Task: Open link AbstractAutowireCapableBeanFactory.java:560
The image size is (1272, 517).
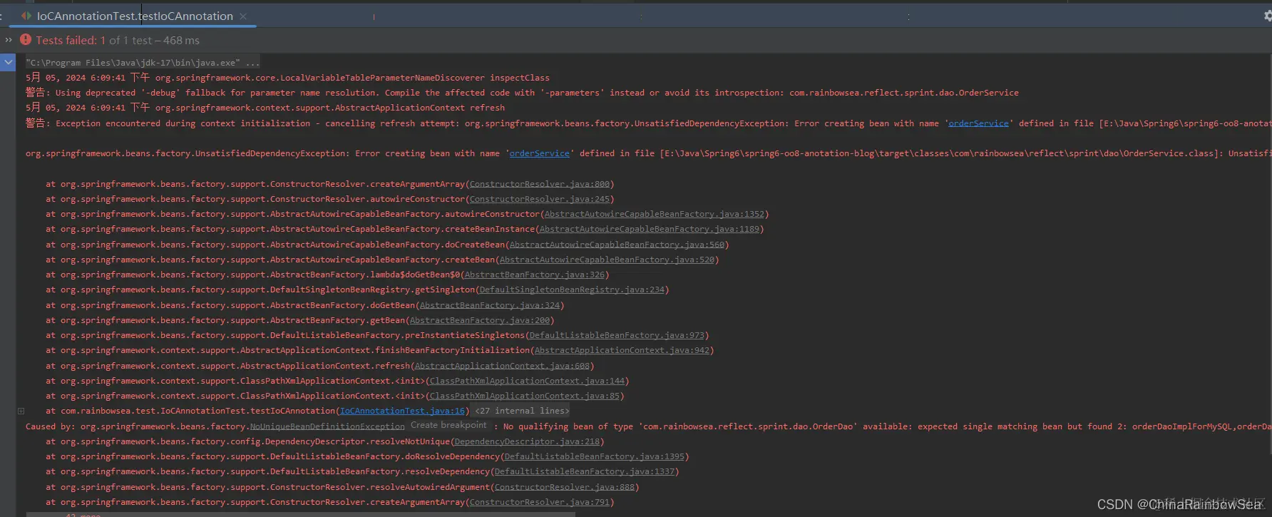Action: [x=617, y=245]
